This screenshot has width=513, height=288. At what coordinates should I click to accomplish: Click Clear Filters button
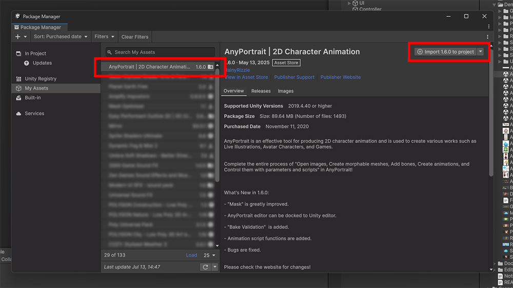[x=135, y=37]
